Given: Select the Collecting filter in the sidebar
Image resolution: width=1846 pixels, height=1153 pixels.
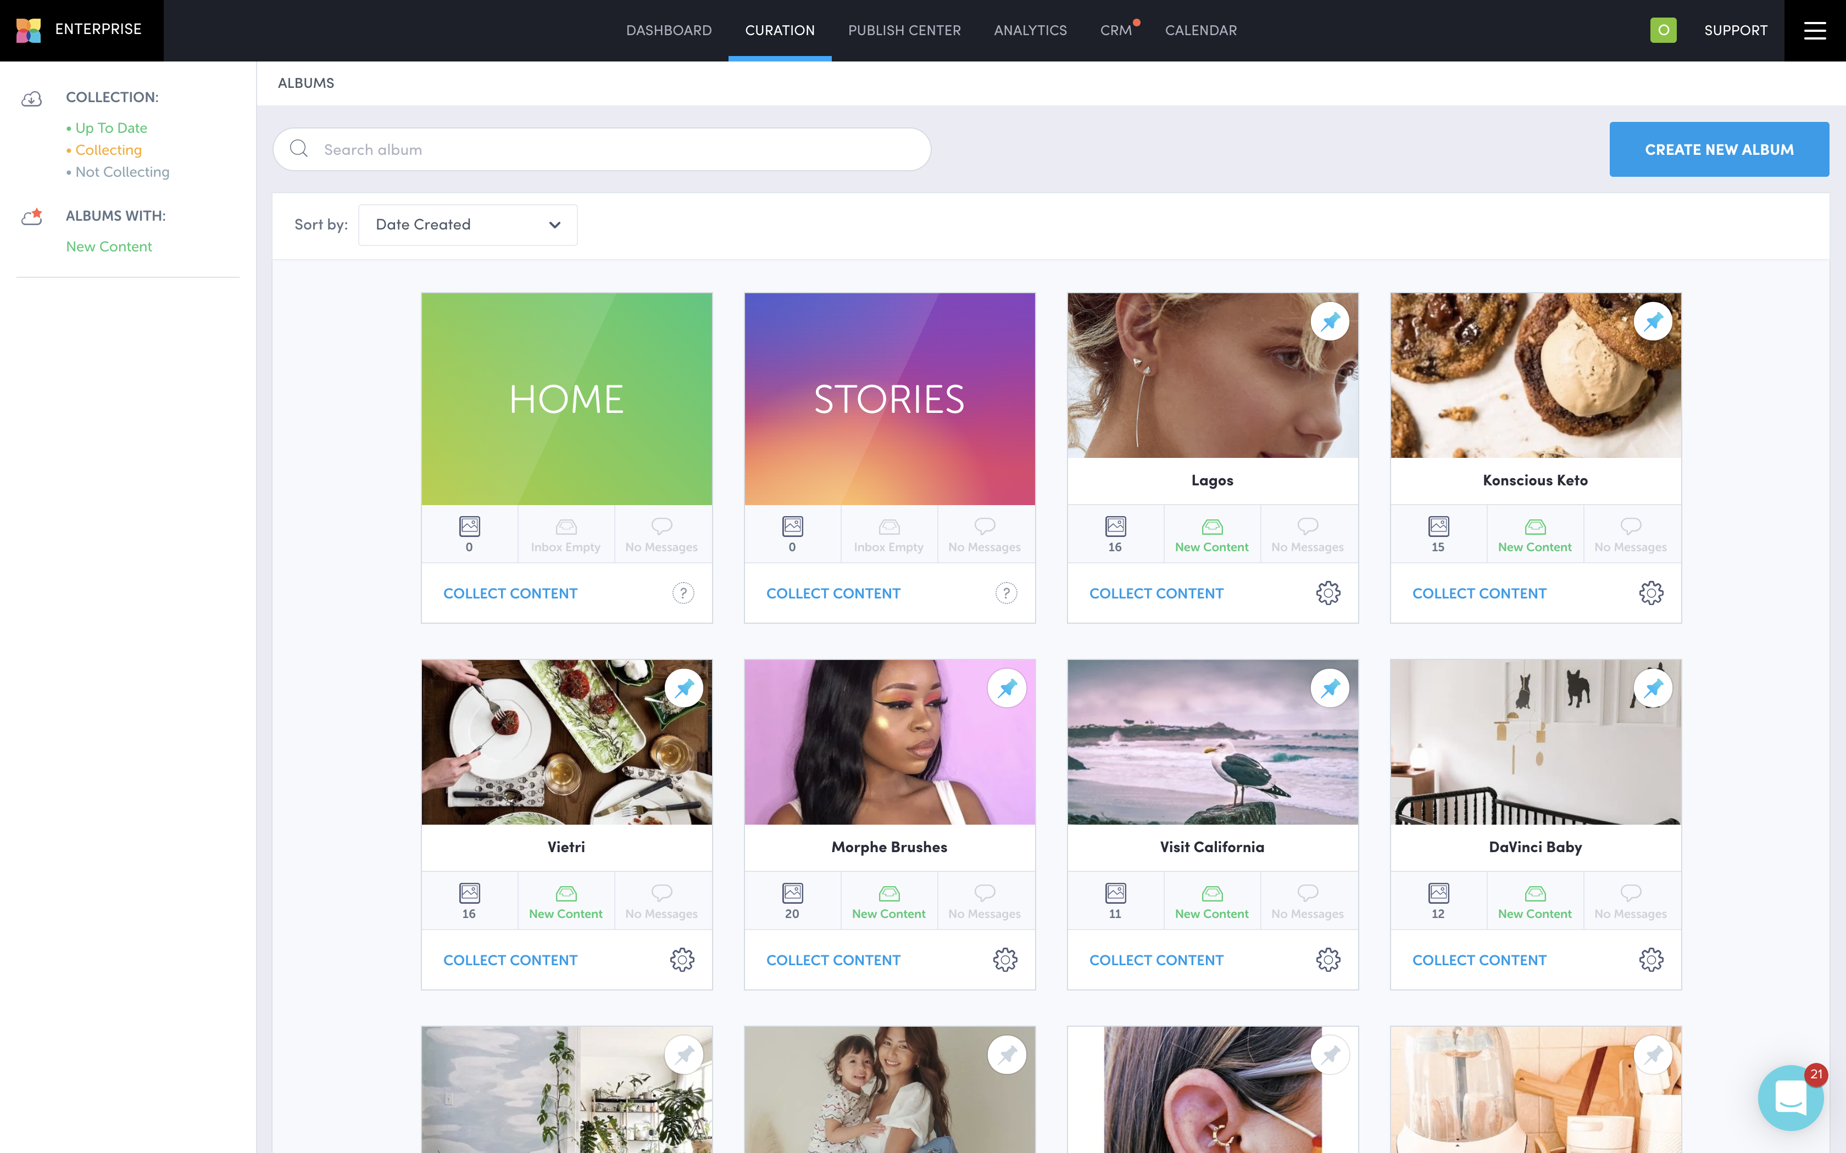Looking at the screenshot, I should pyautogui.click(x=108, y=149).
